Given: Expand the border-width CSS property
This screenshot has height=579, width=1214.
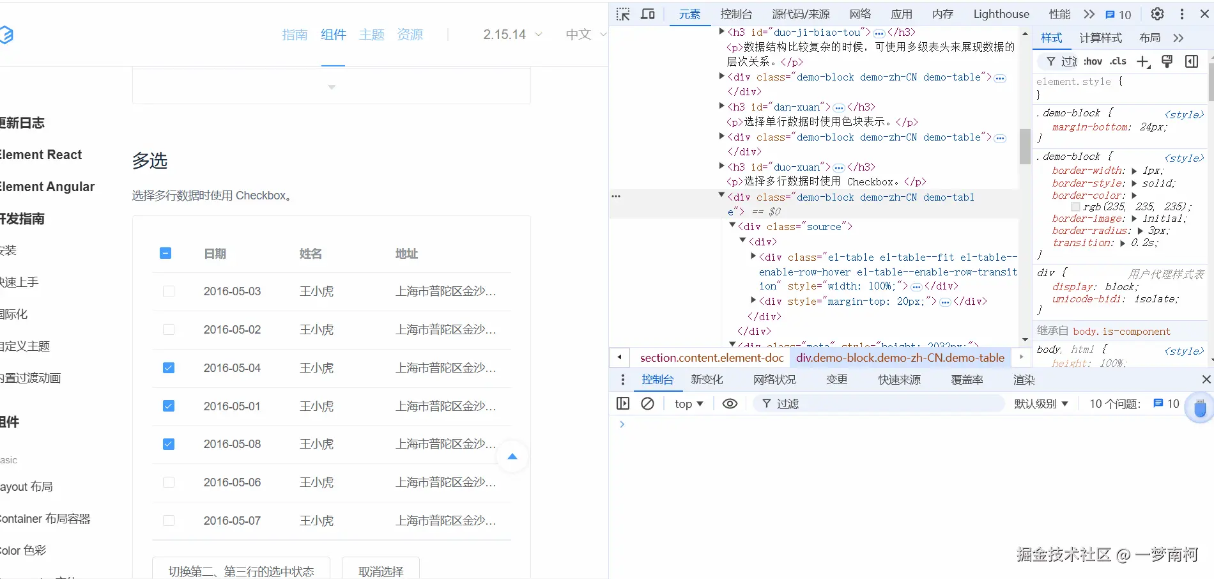Looking at the screenshot, I should pyautogui.click(x=1134, y=171).
